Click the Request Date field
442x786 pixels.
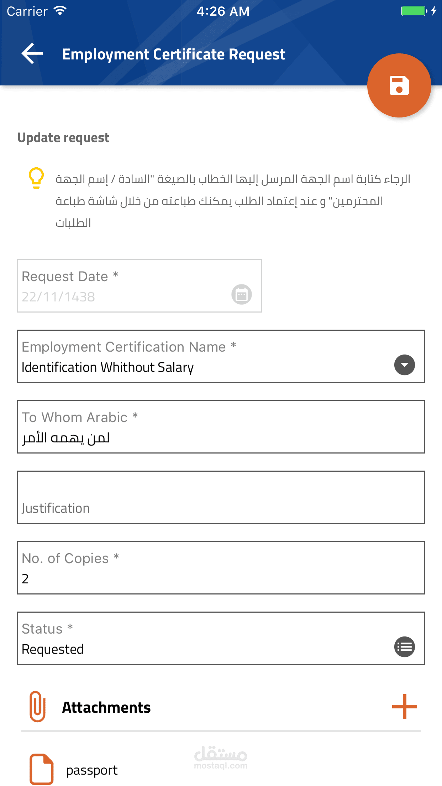tap(125, 286)
